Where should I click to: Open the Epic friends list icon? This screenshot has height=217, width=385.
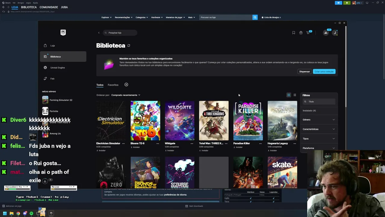[326, 33]
